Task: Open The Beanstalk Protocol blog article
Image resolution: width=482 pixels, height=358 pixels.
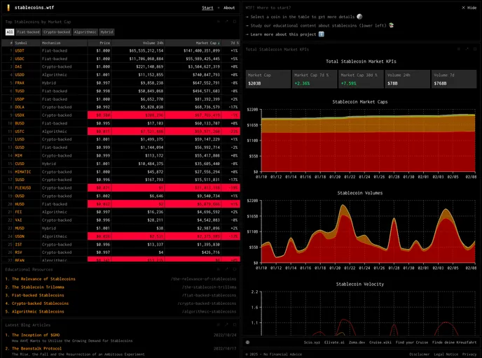Action: click(x=37, y=348)
